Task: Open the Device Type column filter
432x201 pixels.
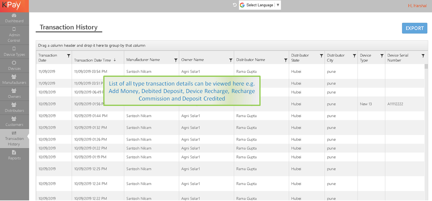Action: (382, 56)
